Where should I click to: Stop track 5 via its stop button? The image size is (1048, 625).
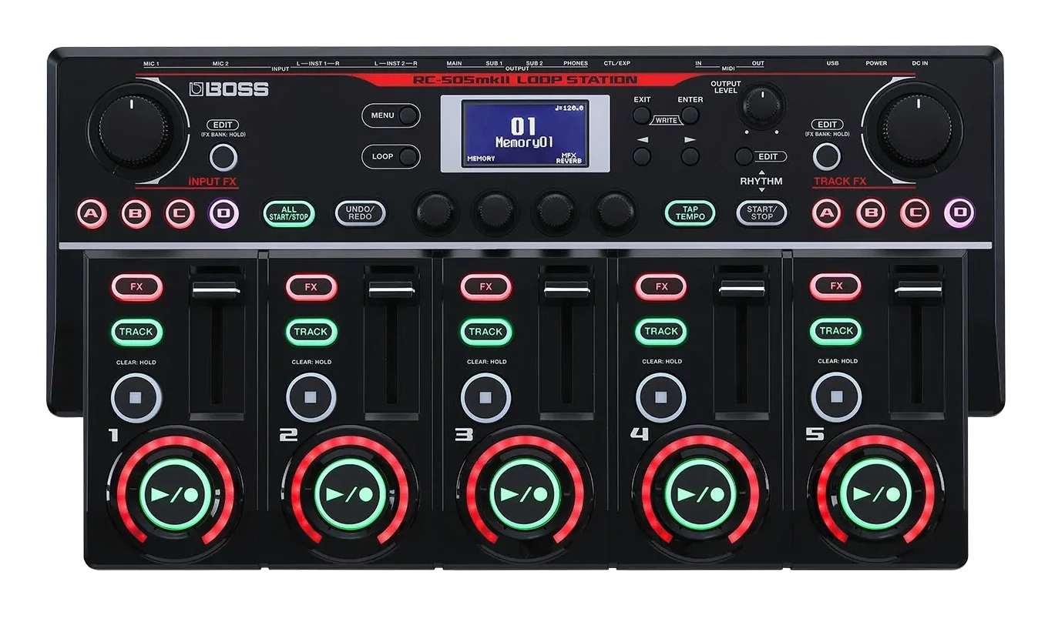click(x=836, y=397)
